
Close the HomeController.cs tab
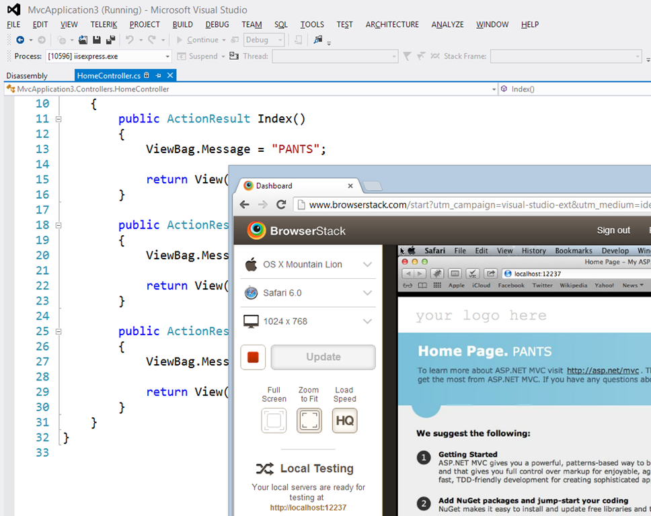(170, 75)
